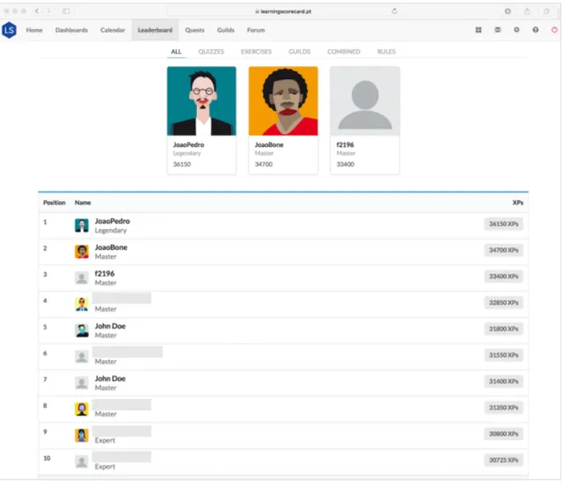
Task: Click the 31350 XPs badge
Action: [x=504, y=407]
